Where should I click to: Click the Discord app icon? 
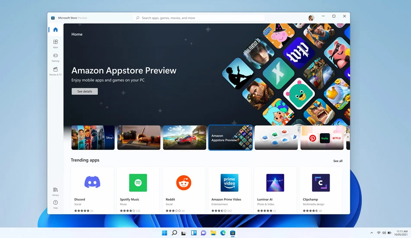[92, 183]
